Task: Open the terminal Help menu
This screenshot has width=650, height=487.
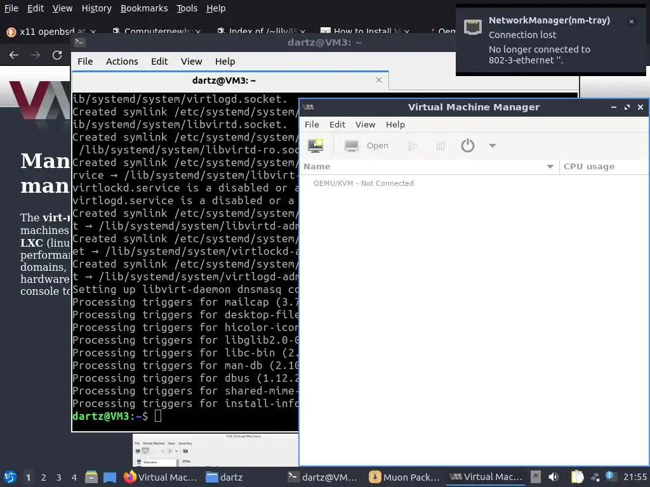Action: [x=225, y=62]
